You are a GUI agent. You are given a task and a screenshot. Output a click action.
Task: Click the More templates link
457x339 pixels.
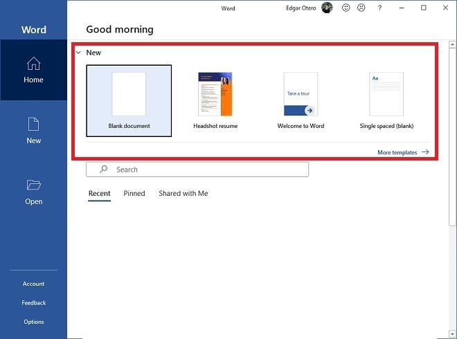click(397, 152)
